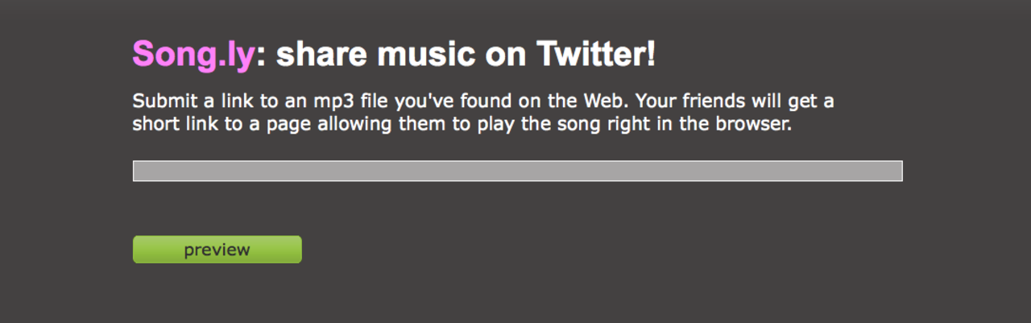Click the word 'share' in the heading
1031x323 pixels.
[x=322, y=55]
